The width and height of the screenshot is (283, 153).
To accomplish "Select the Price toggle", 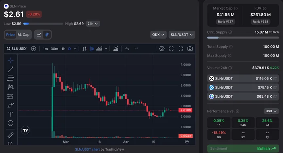I will coord(11,35).
